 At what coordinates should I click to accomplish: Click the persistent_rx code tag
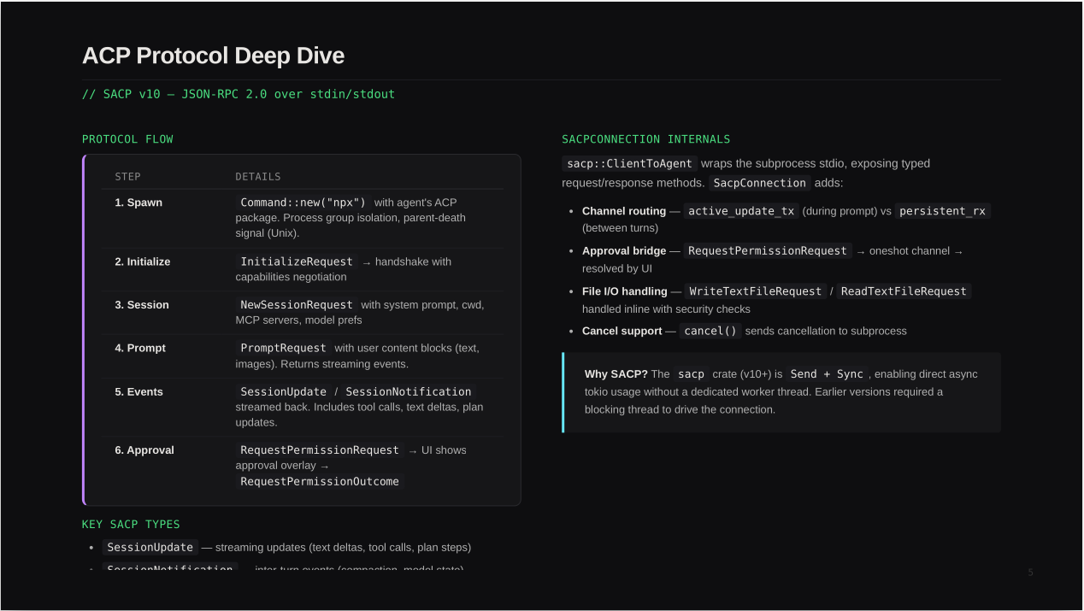(x=943, y=211)
